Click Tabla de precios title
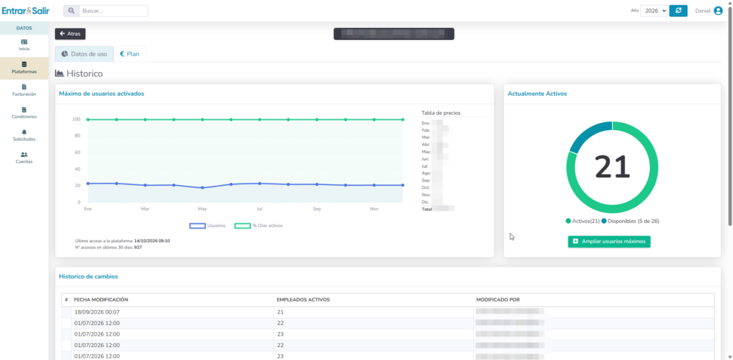The height and width of the screenshot is (360, 733). [441, 113]
